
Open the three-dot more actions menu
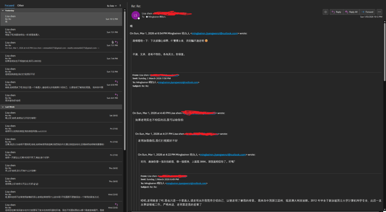click(379, 12)
